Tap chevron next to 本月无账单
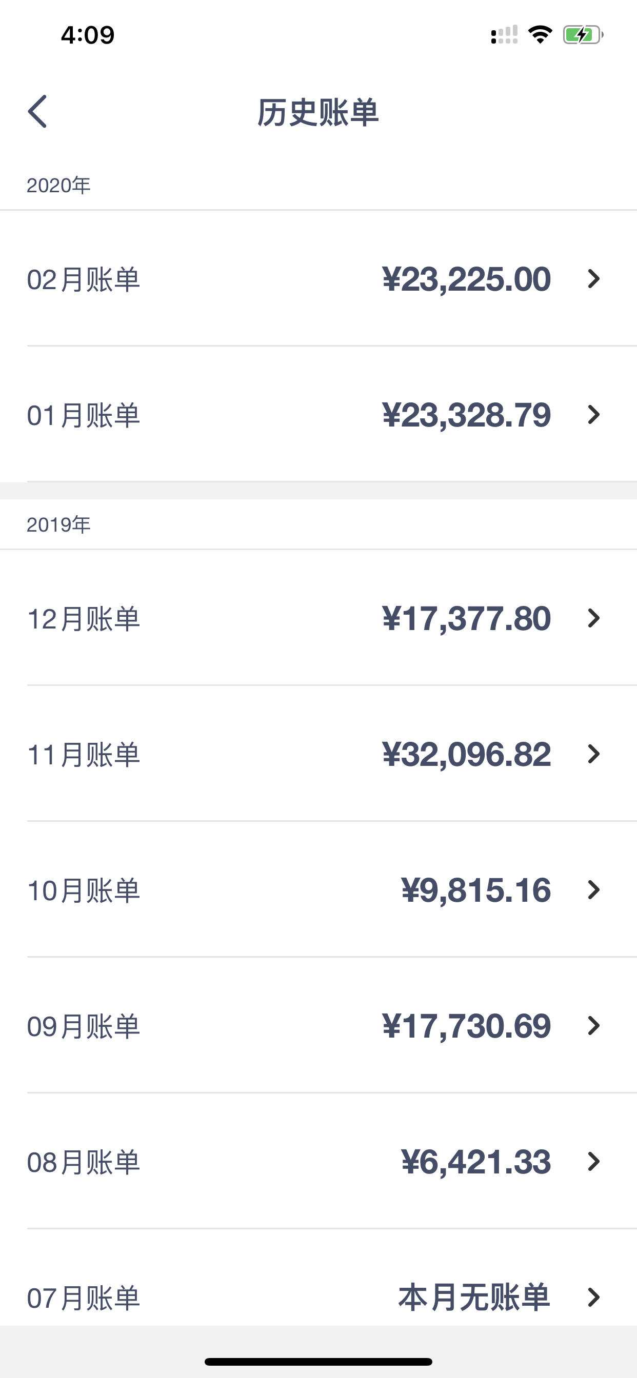The width and height of the screenshot is (637, 1378). tap(593, 1297)
